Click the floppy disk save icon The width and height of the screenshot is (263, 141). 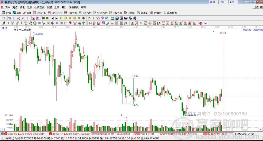click(x=126, y=18)
